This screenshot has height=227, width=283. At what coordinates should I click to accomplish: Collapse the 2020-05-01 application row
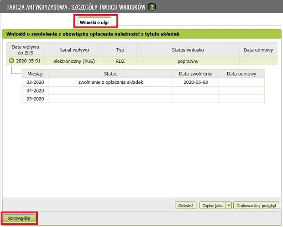pos(12,61)
